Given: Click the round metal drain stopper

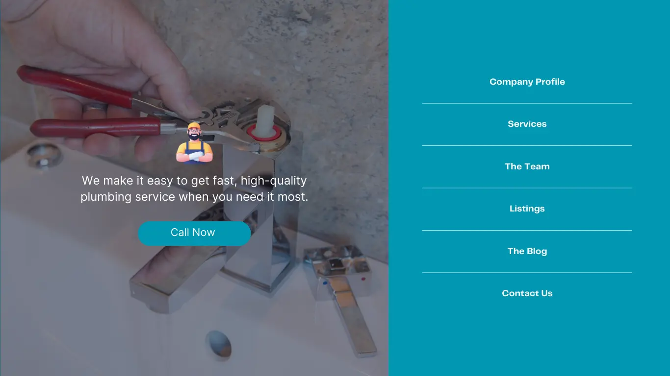Looking at the screenshot, I should coord(219,343).
